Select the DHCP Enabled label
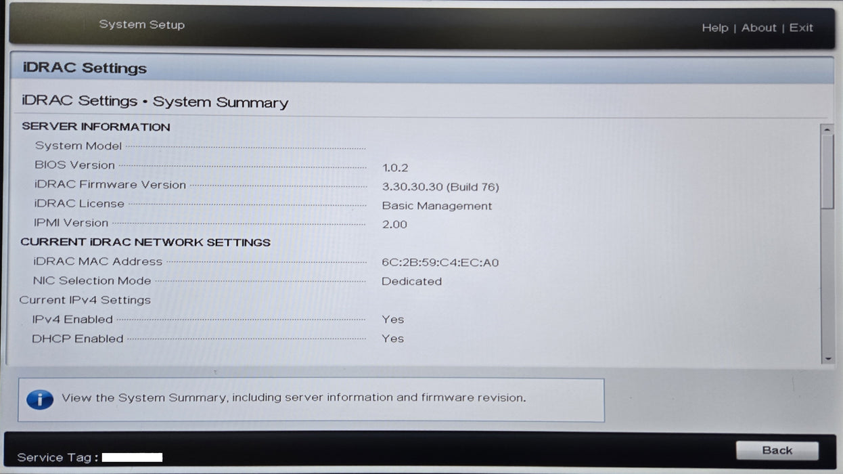The image size is (843, 474). point(78,339)
